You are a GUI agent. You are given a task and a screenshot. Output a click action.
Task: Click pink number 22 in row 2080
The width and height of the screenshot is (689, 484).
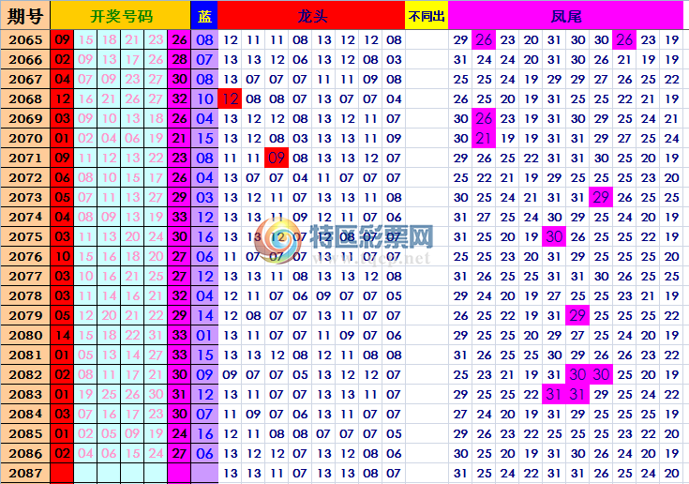pos(132,336)
